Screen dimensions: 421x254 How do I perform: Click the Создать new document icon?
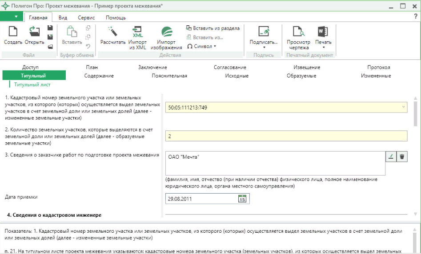(x=13, y=32)
